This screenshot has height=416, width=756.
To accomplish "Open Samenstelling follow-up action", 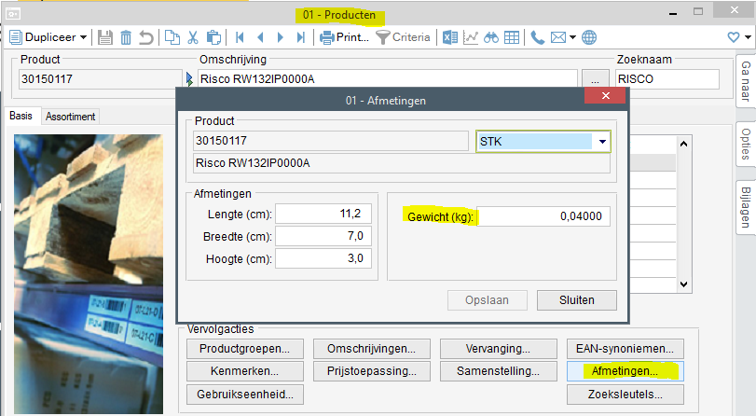I will click(498, 371).
